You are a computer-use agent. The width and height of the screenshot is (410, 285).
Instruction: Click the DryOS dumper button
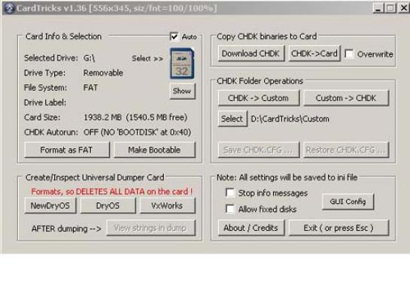tap(108, 205)
